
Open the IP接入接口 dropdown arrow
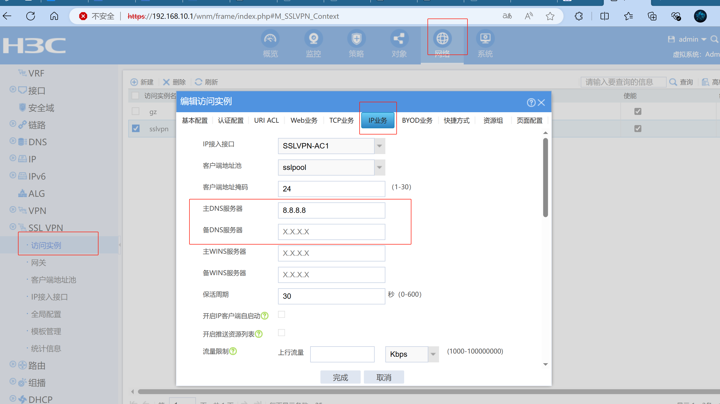(379, 146)
